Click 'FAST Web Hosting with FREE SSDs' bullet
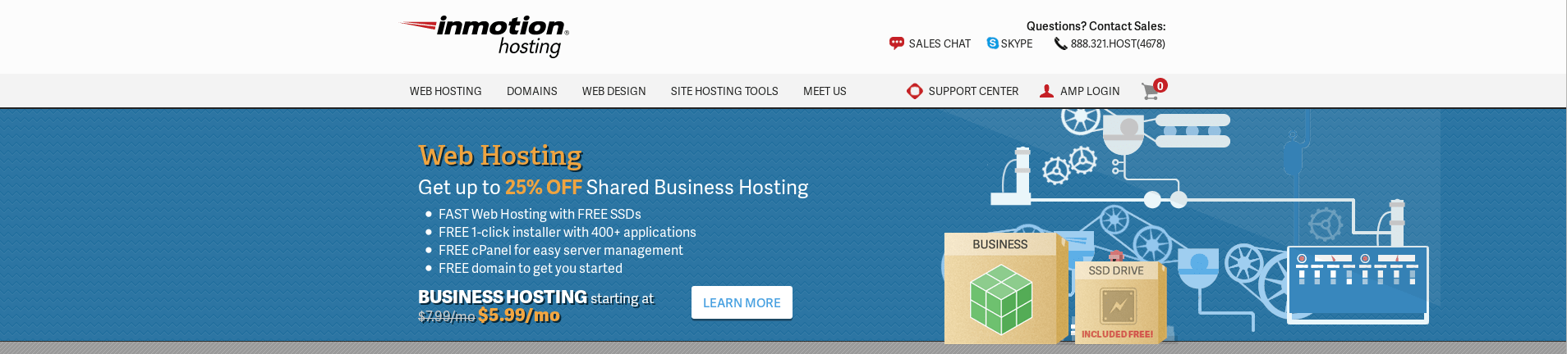 point(540,214)
